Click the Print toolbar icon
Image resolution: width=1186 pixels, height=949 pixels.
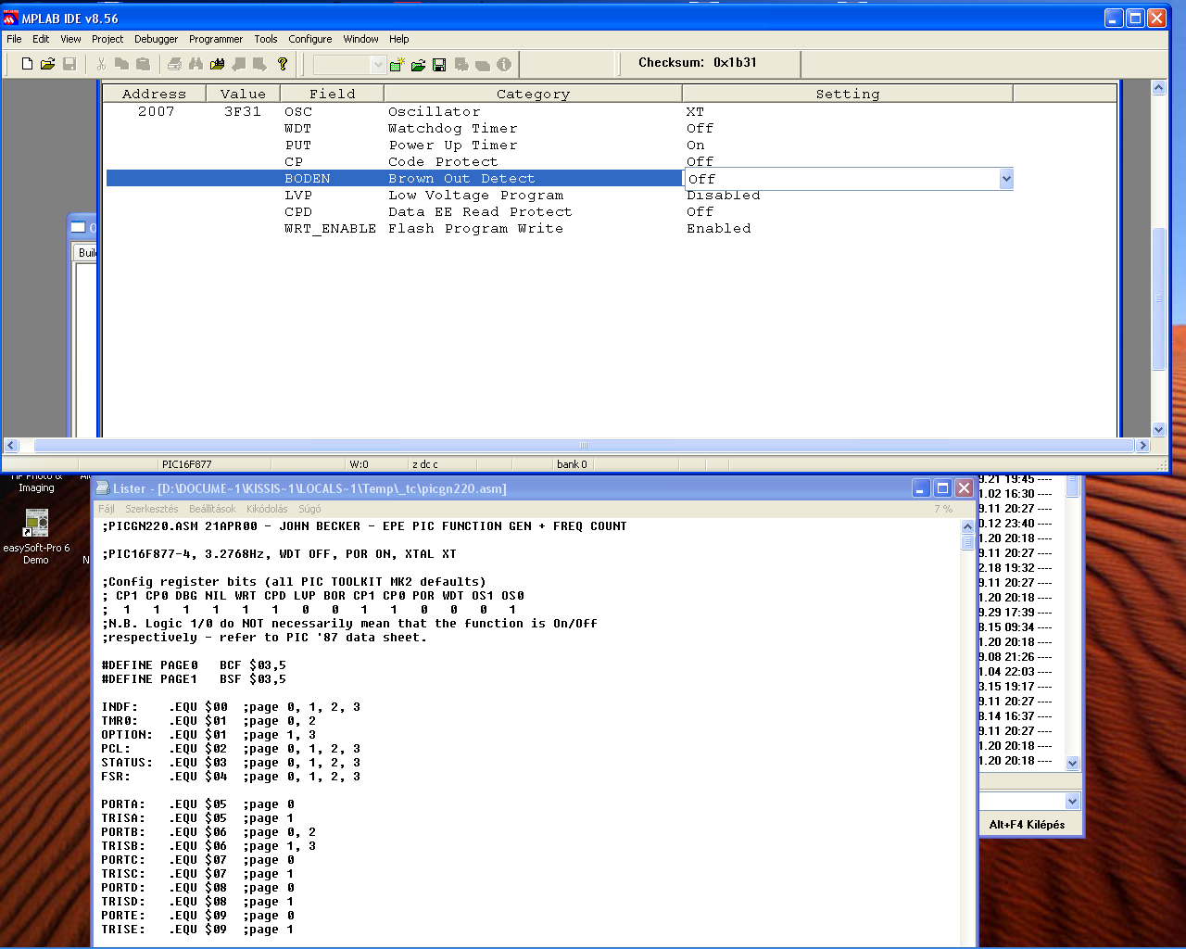click(x=174, y=64)
